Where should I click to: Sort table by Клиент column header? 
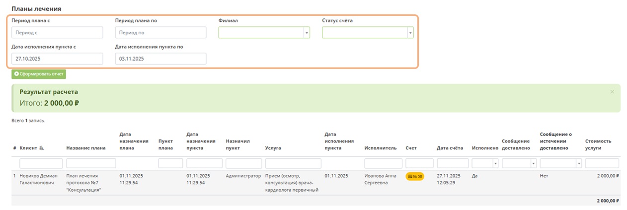[x=28, y=148]
